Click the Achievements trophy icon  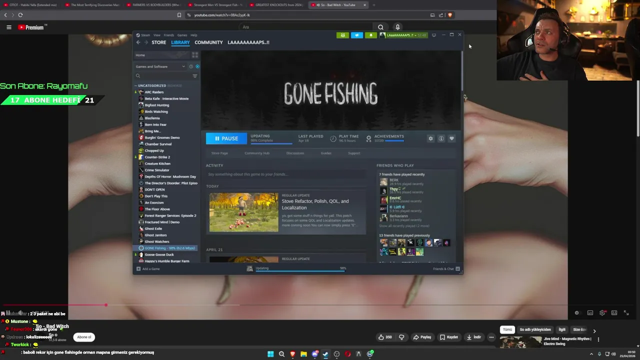(368, 138)
